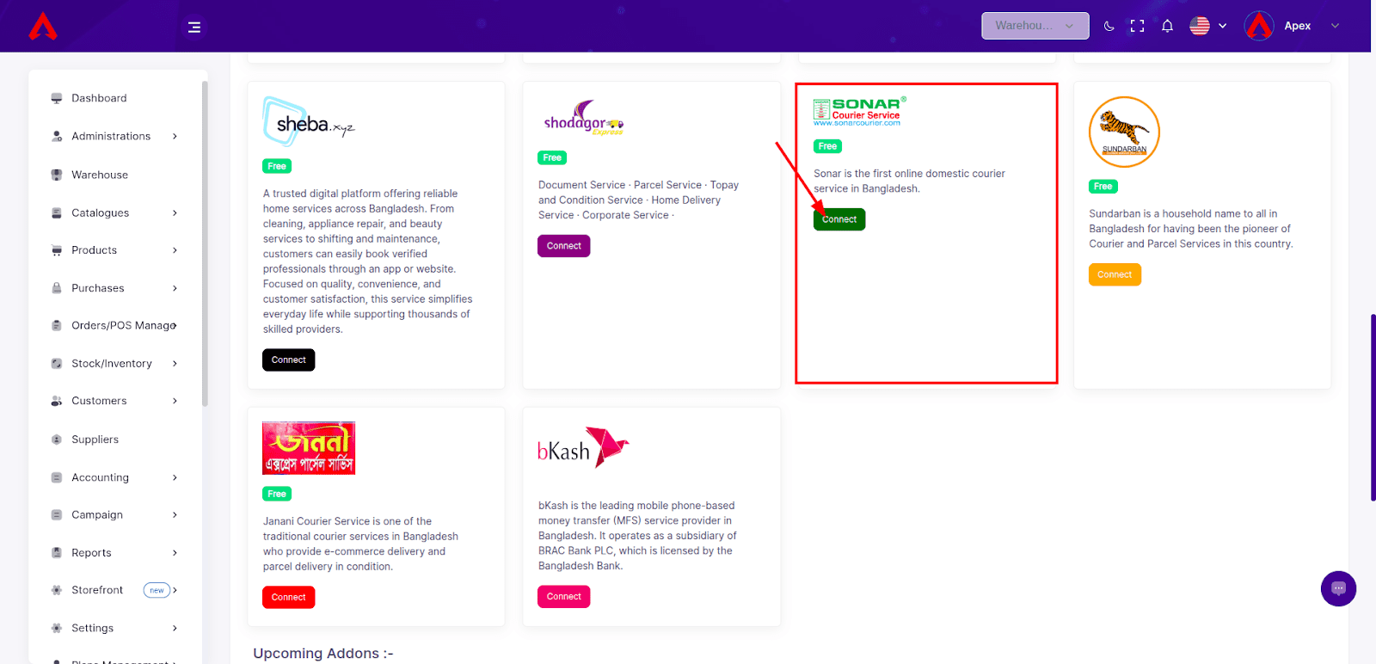Expand the Campaign submenu chevron
Image resolution: width=1376 pixels, height=664 pixels.
click(175, 514)
